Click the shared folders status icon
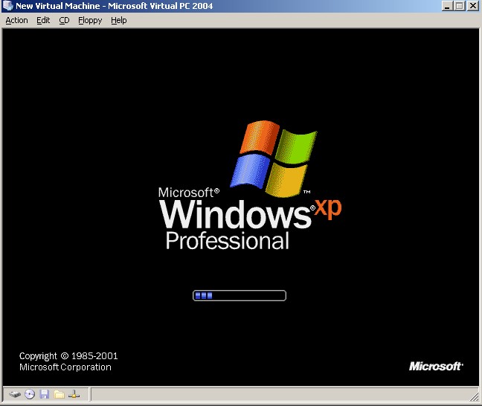The width and height of the screenshot is (482, 406). (x=59, y=394)
